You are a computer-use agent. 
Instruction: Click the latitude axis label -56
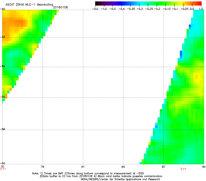(3, 97)
